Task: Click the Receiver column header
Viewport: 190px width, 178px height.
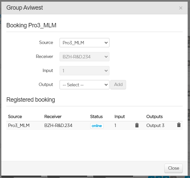Action: tap(53, 117)
